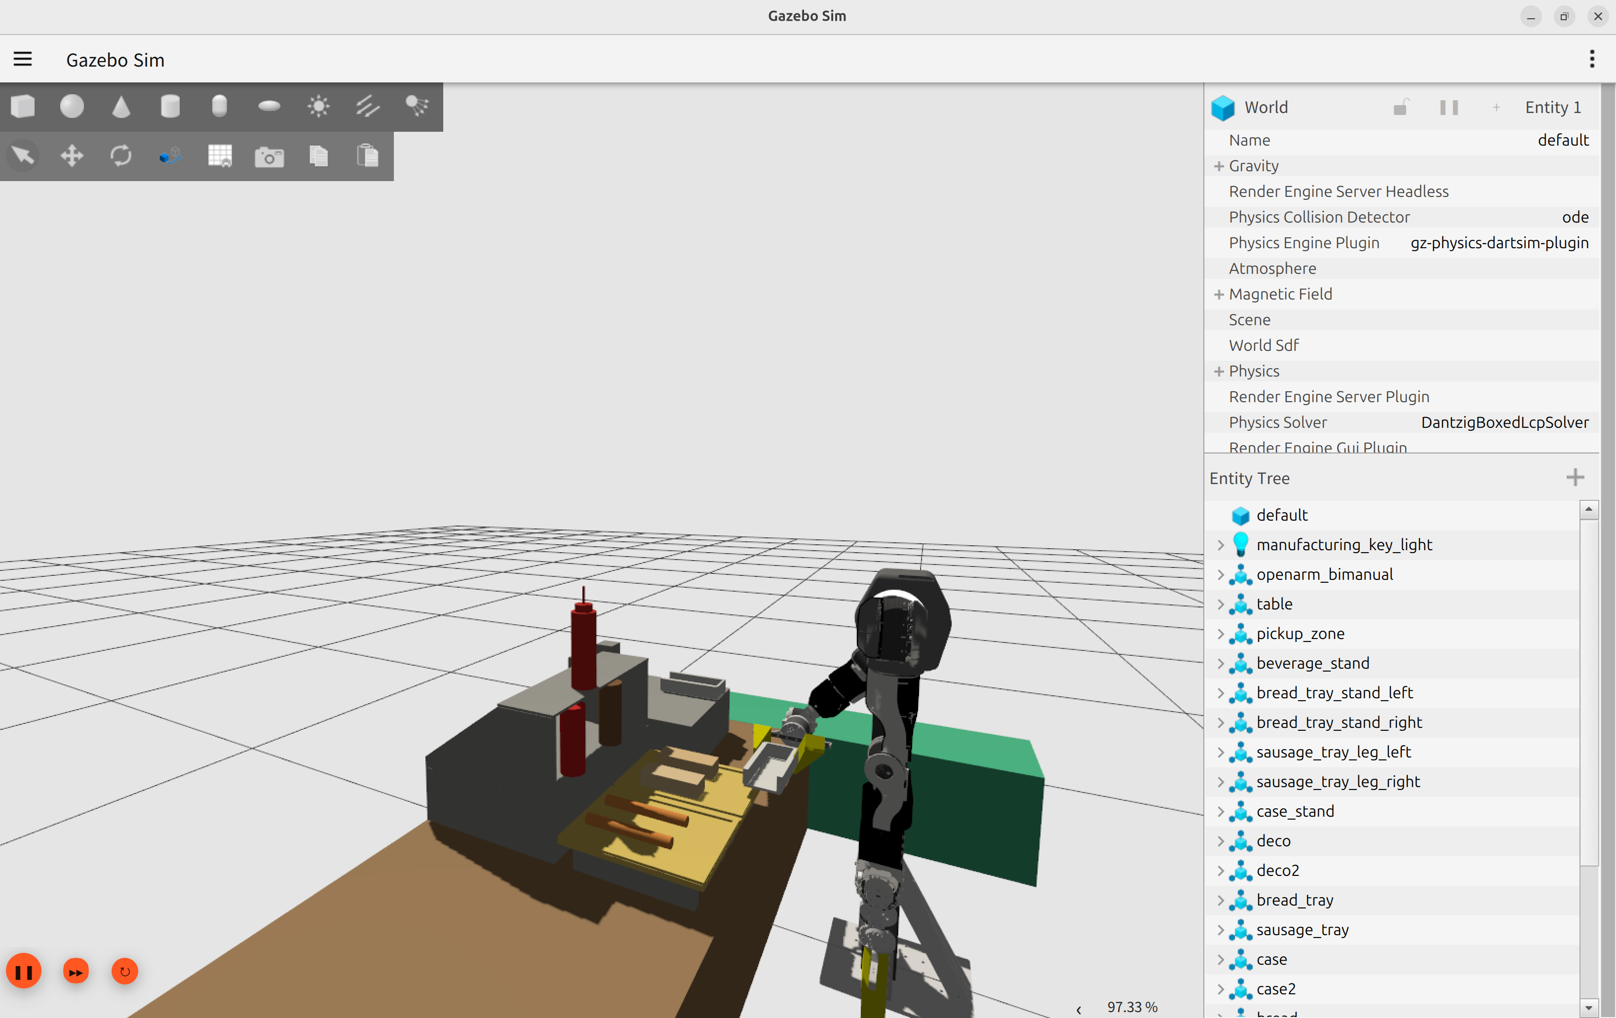
Task: Expand manufacturing_key_light tree item
Action: (1220, 545)
